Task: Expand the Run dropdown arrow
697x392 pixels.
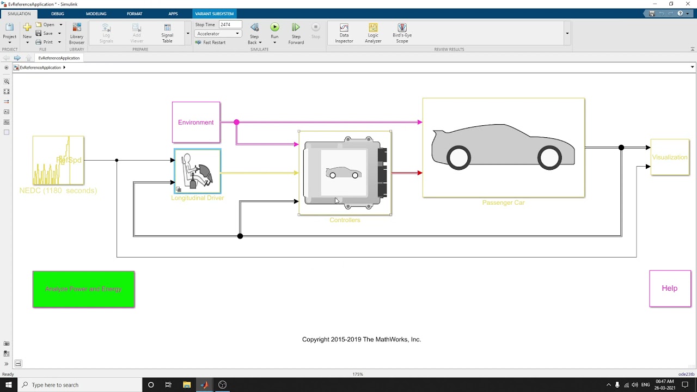Action: 274,42
